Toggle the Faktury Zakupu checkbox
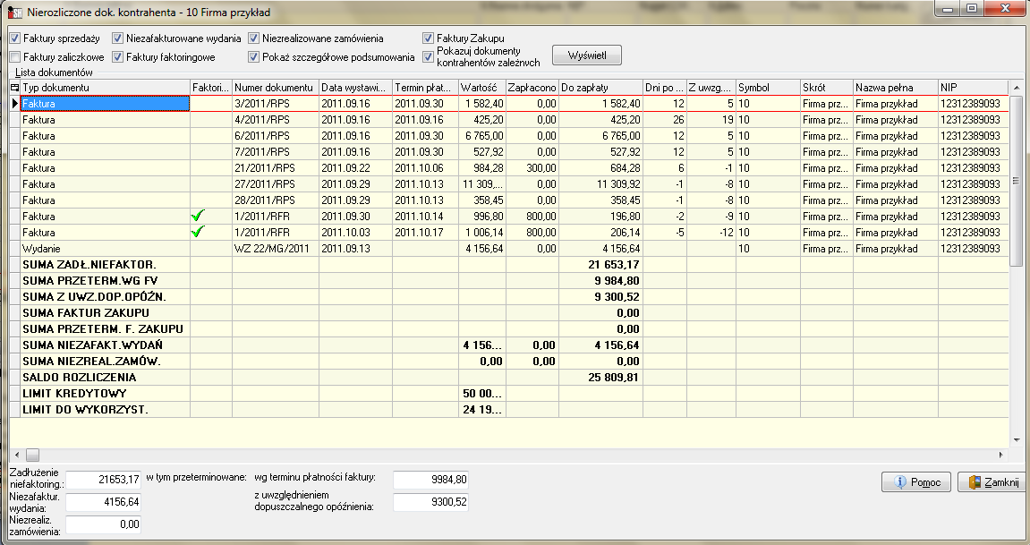The width and height of the screenshot is (1030, 545). [x=429, y=38]
